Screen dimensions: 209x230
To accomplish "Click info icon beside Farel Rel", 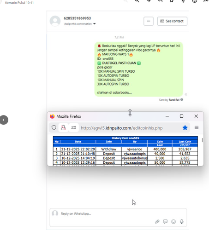I will [182, 100].
